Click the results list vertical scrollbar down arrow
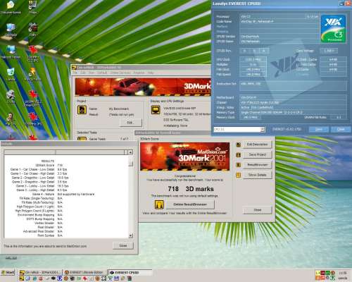This screenshot has width=352, height=282. pyautogui.click(x=131, y=235)
